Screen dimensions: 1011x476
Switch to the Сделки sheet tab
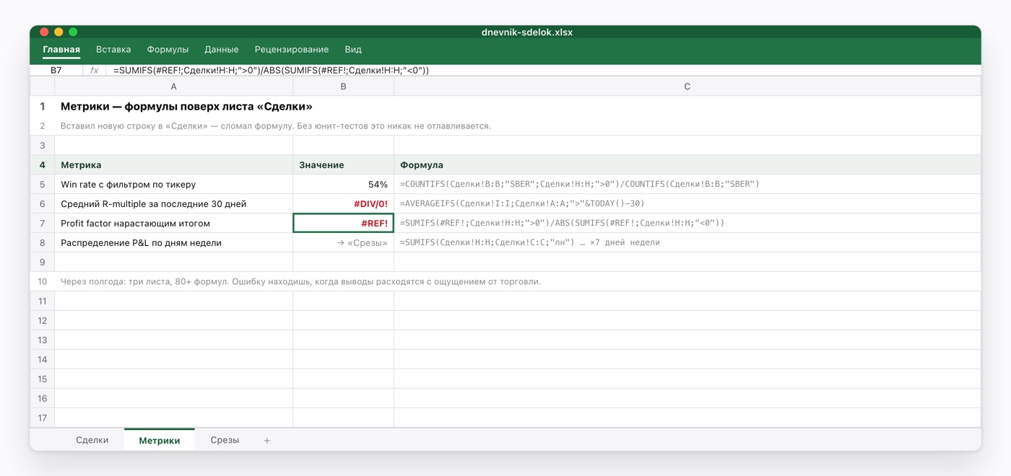pos(92,440)
